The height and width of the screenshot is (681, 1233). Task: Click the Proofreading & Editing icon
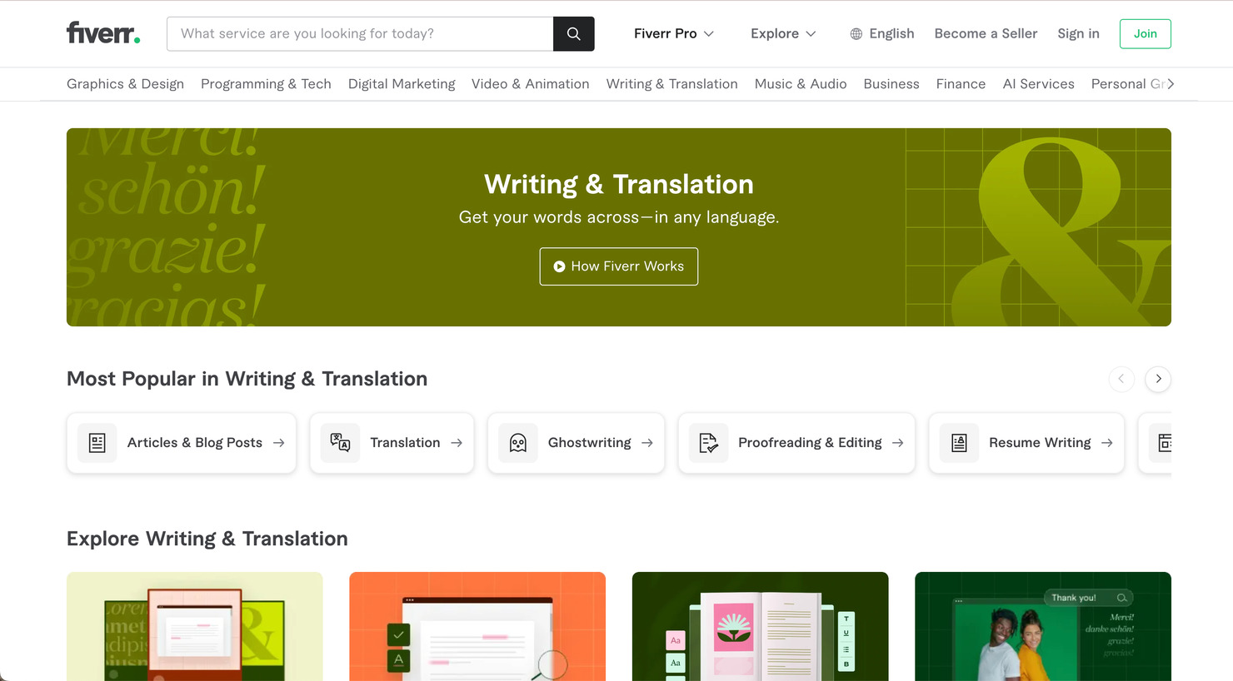(x=708, y=443)
